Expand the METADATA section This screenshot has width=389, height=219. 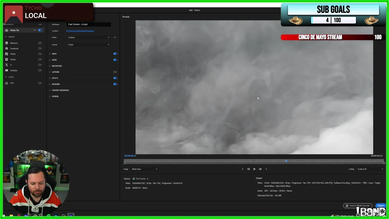[x=50, y=84]
